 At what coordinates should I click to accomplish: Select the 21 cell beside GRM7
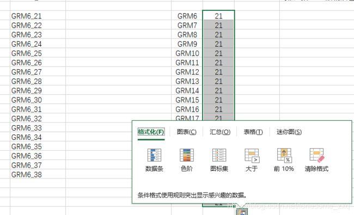point(218,25)
